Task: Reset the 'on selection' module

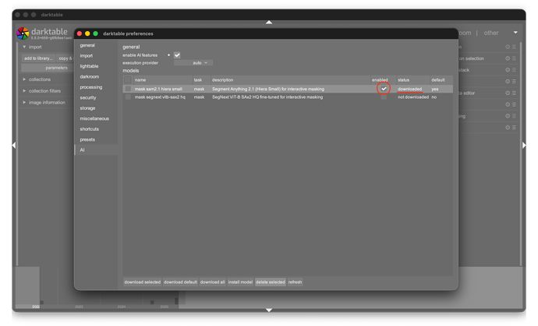Action: coord(508,58)
